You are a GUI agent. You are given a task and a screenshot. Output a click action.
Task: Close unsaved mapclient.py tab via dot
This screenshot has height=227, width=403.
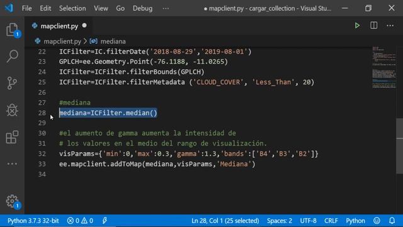[x=84, y=26]
